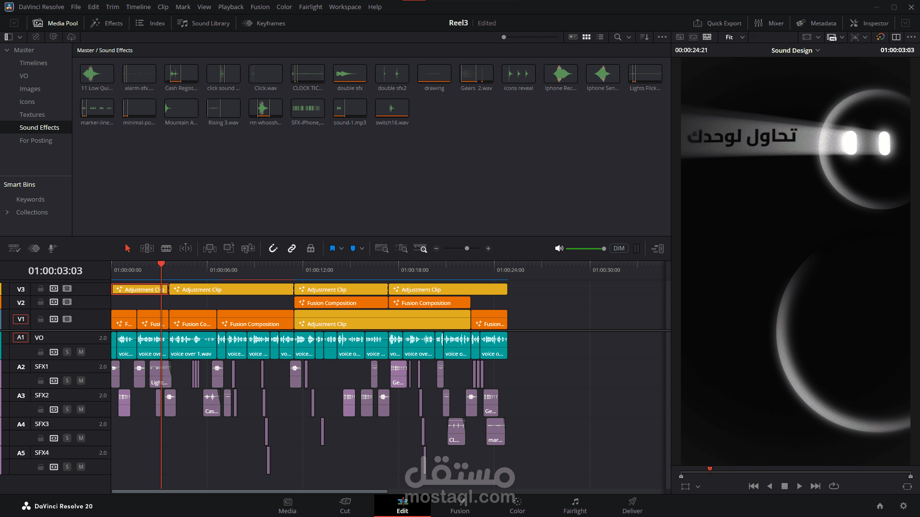Click the Position Lock padlock icon
This screenshot has height=517, width=920.
click(310, 248)
